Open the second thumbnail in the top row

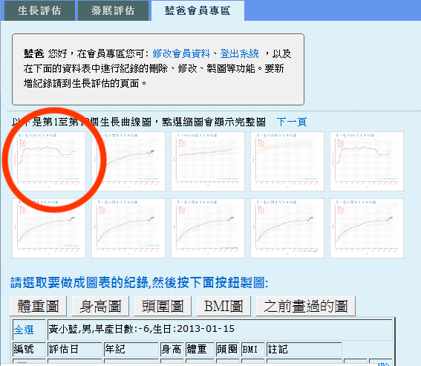[128, 161]
